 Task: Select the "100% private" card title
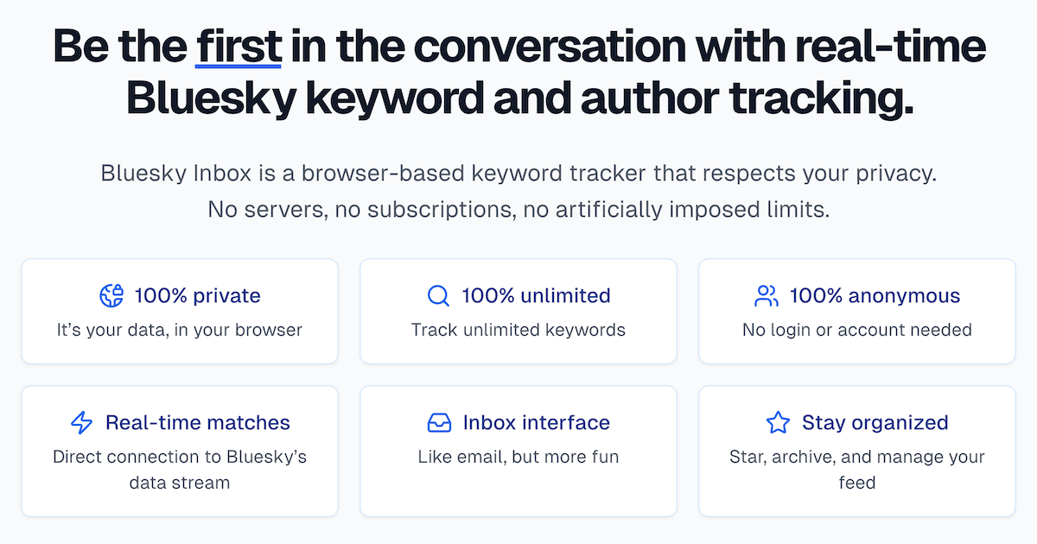[x=197, y=296]
